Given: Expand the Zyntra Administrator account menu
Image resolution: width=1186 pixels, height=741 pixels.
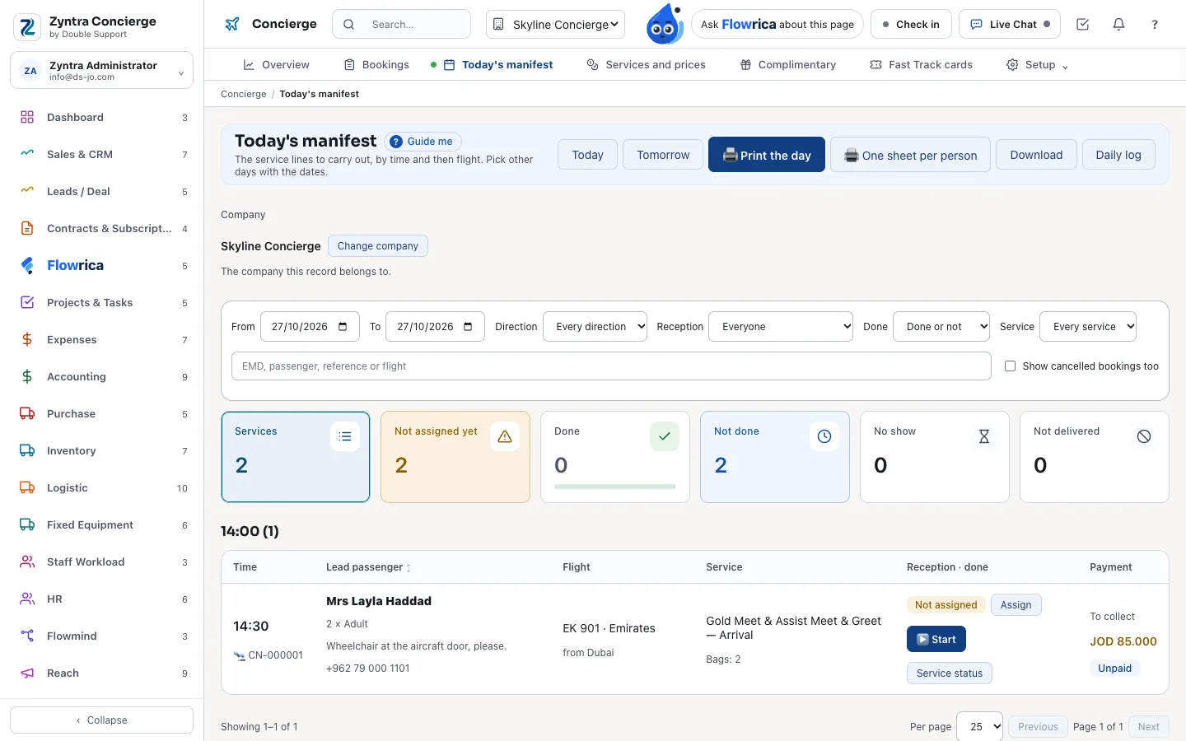Looking at the screenshot, I should pos(102,70).
